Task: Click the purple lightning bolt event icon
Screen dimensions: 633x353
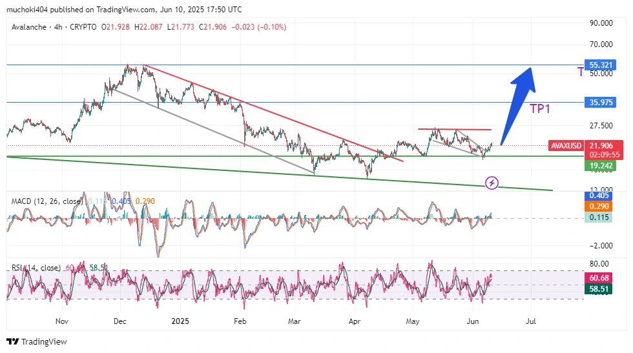Action: click(492, 183)
